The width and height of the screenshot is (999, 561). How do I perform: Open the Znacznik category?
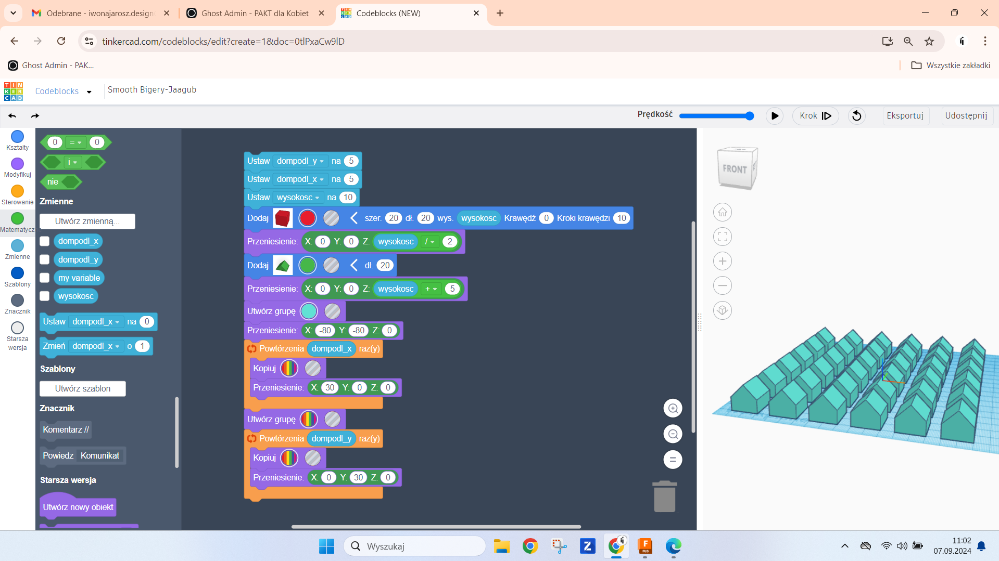pos(17,304)
